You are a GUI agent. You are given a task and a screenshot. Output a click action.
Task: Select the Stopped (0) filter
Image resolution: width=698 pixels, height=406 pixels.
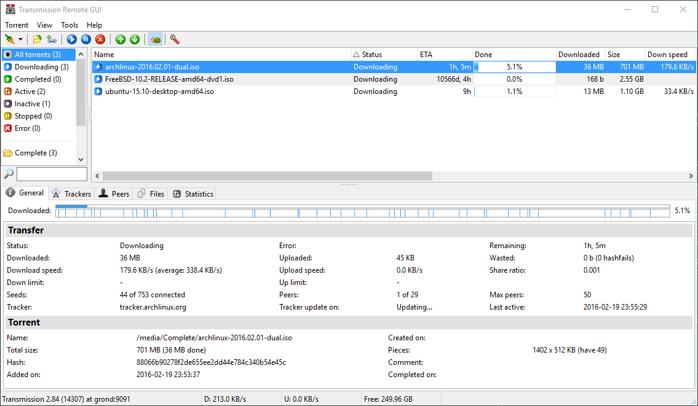click(38, 116)
